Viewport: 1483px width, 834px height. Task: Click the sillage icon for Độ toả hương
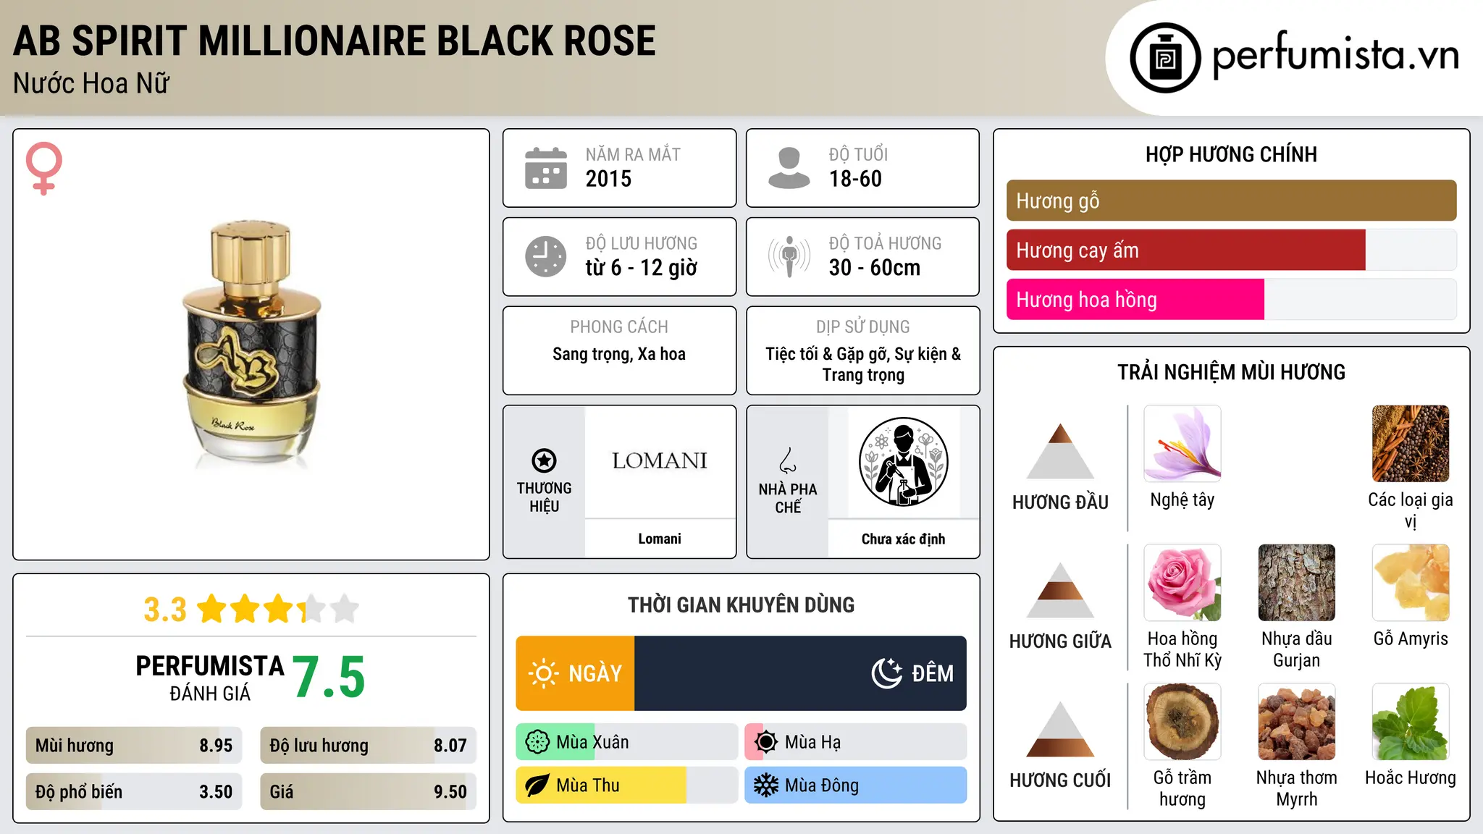click(x=789, y=256)
